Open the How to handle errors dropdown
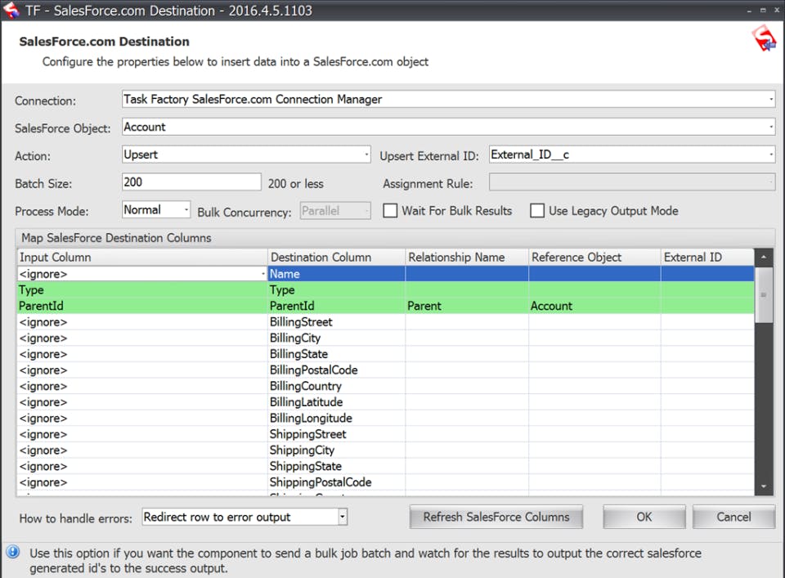Screen dimensions: 785x578 pyautogui.click(x=343, y=517)
